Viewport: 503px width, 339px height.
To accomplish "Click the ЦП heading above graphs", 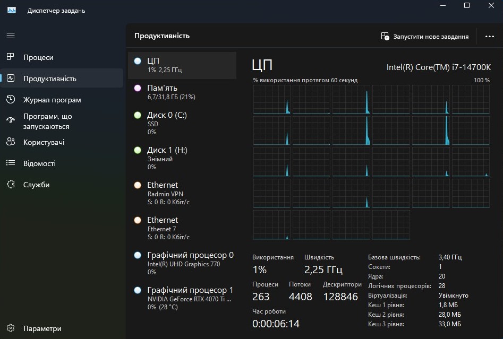I will tap(262, 65).
